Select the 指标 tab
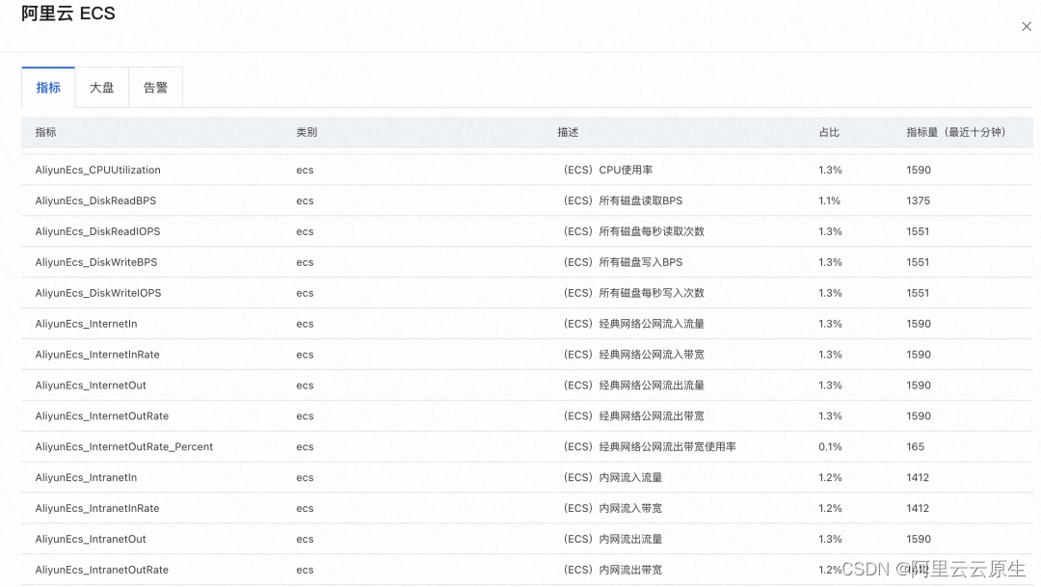The height and width of the screenshot is (587, 1041). (47, 87)
